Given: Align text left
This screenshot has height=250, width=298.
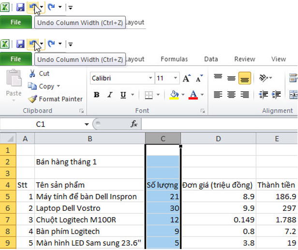Looking at the screenshot, I should click(x=218, y=94).
